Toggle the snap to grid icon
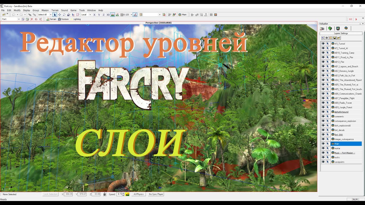Screen dimensions: 365x205 click(x=122, y=15)
